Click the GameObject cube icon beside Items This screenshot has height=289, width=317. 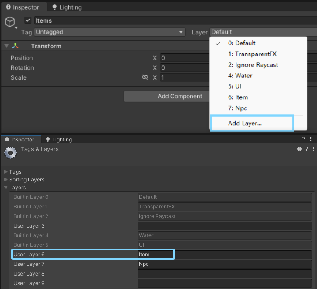pos(10,22)
